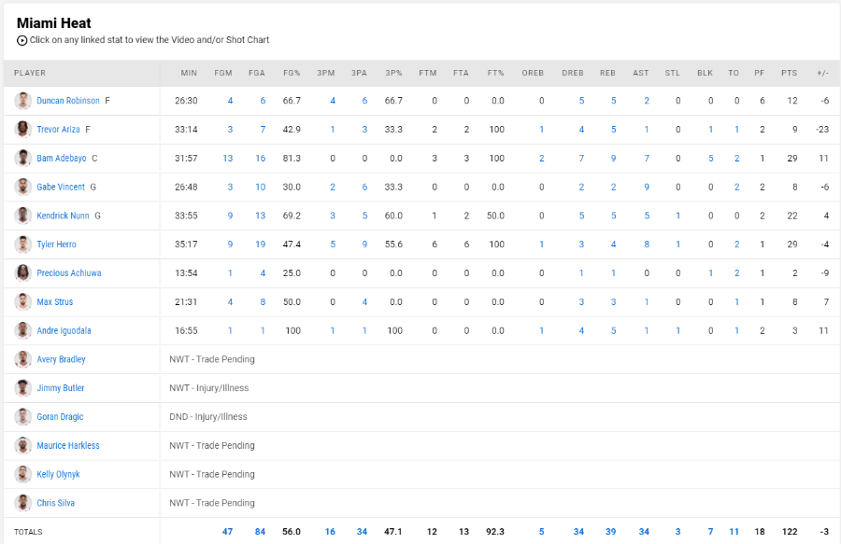The height and width of the screenshot is (544, 841).
Task: Click the FG% column header
Action: pyautogui.click(x=292, y=73)
